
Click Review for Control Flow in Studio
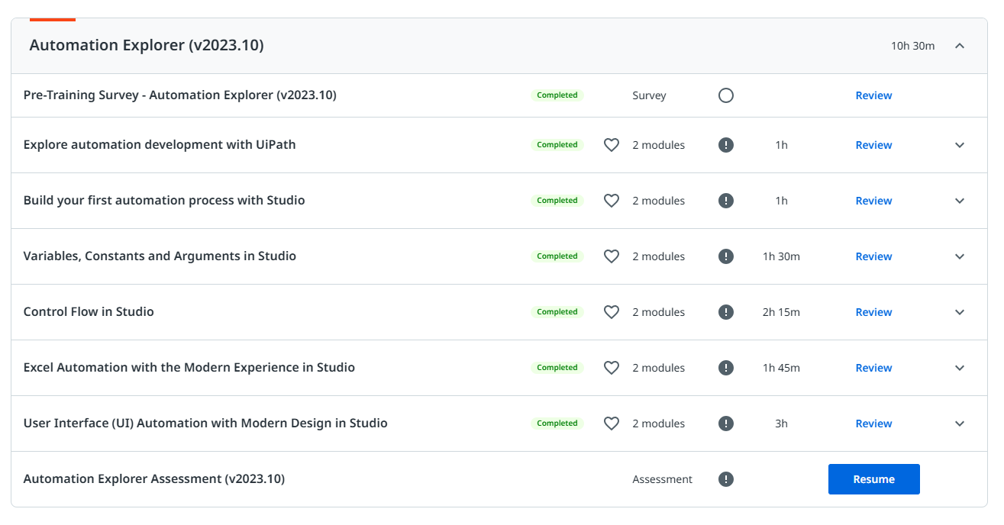[x=873, y=312]
